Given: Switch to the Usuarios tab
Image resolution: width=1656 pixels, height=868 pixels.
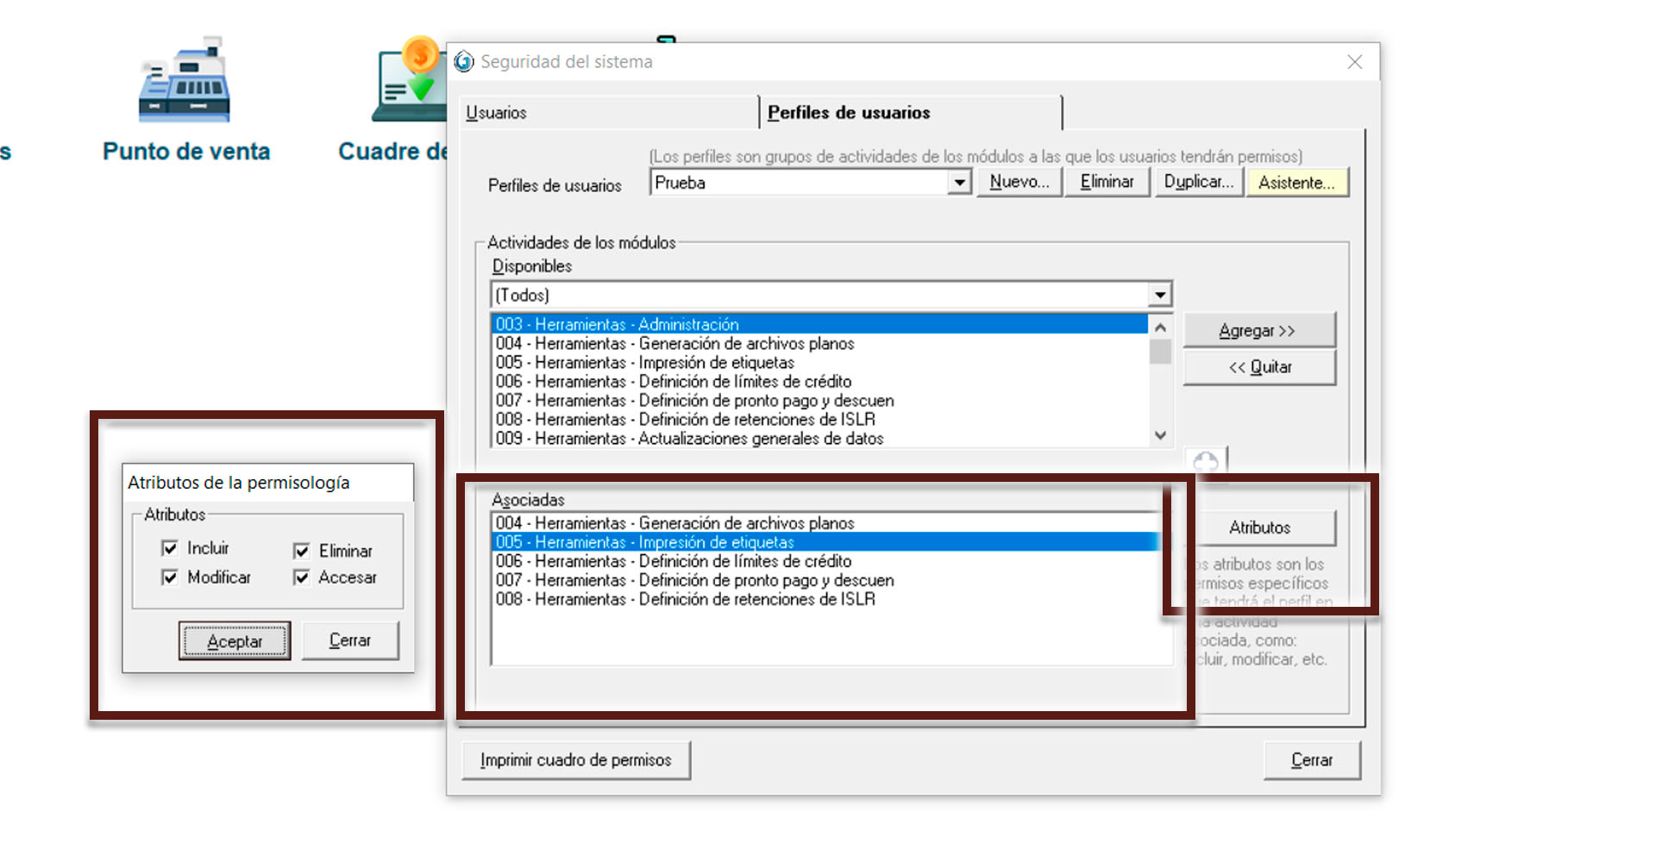Looking at the screenshot, I should tap(496, 113).
